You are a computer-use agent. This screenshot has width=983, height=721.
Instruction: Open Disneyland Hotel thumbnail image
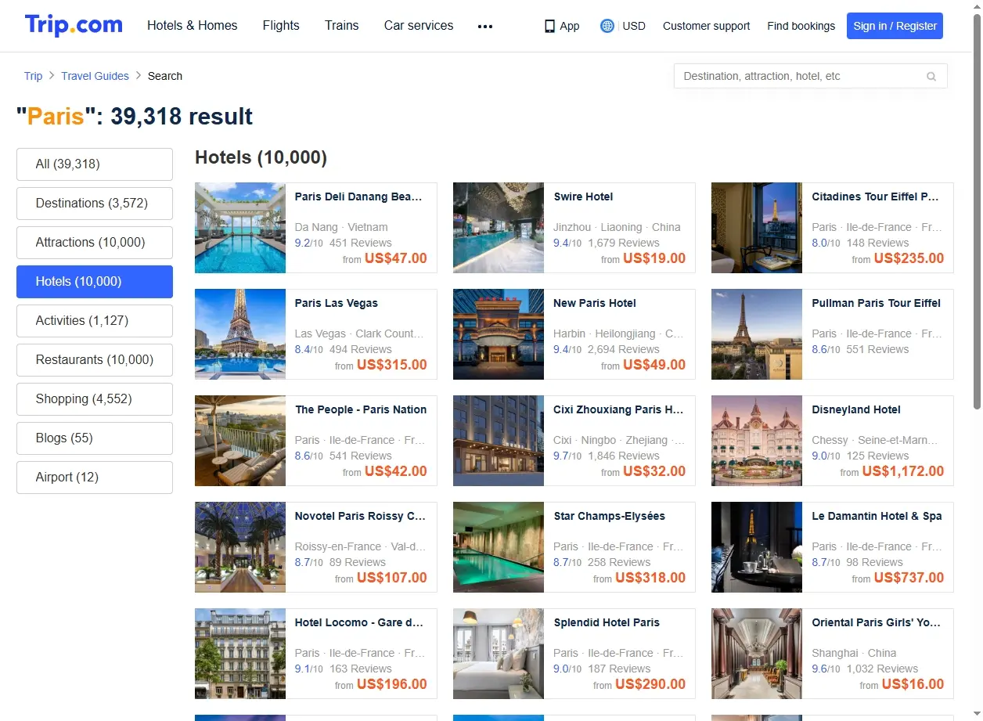757,441
